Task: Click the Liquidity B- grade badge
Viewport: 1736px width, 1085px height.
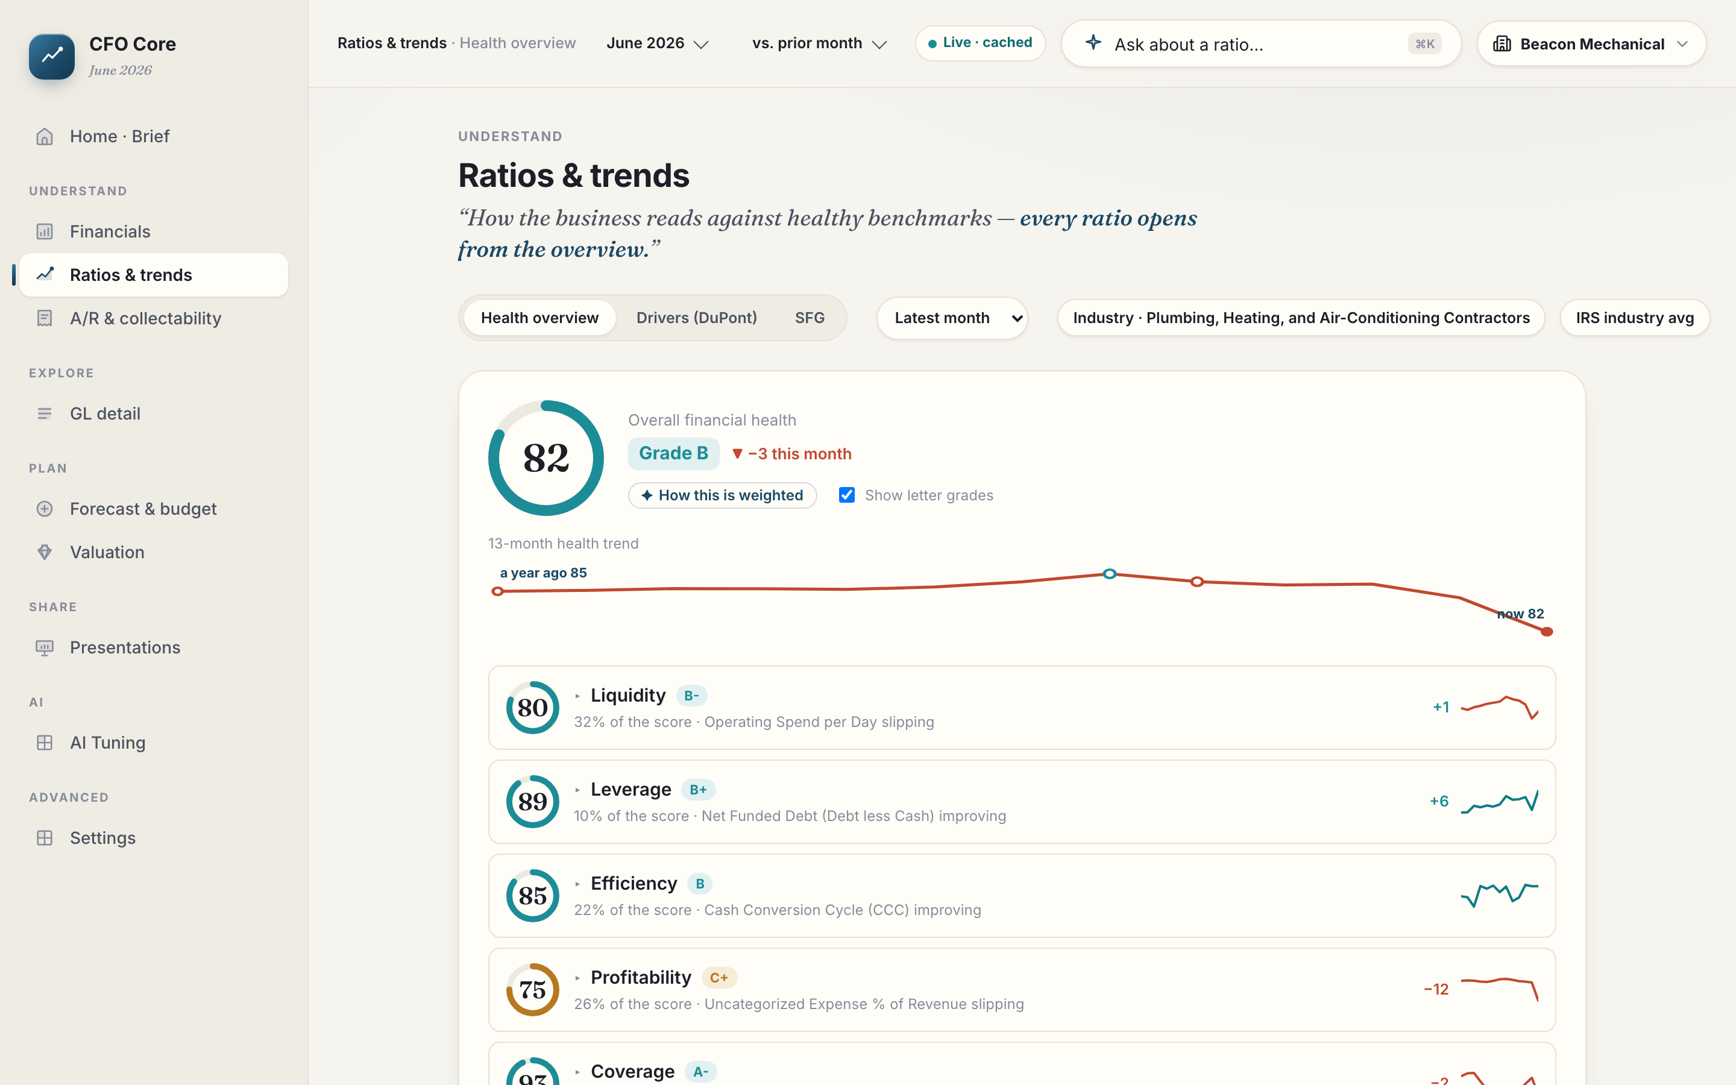Action: tap(691, 696)
